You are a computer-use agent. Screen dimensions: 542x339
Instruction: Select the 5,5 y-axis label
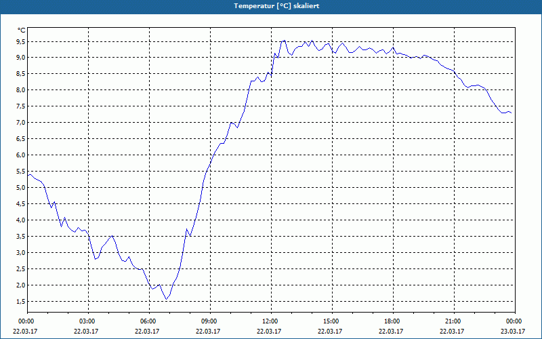click(x=21, y=172)
